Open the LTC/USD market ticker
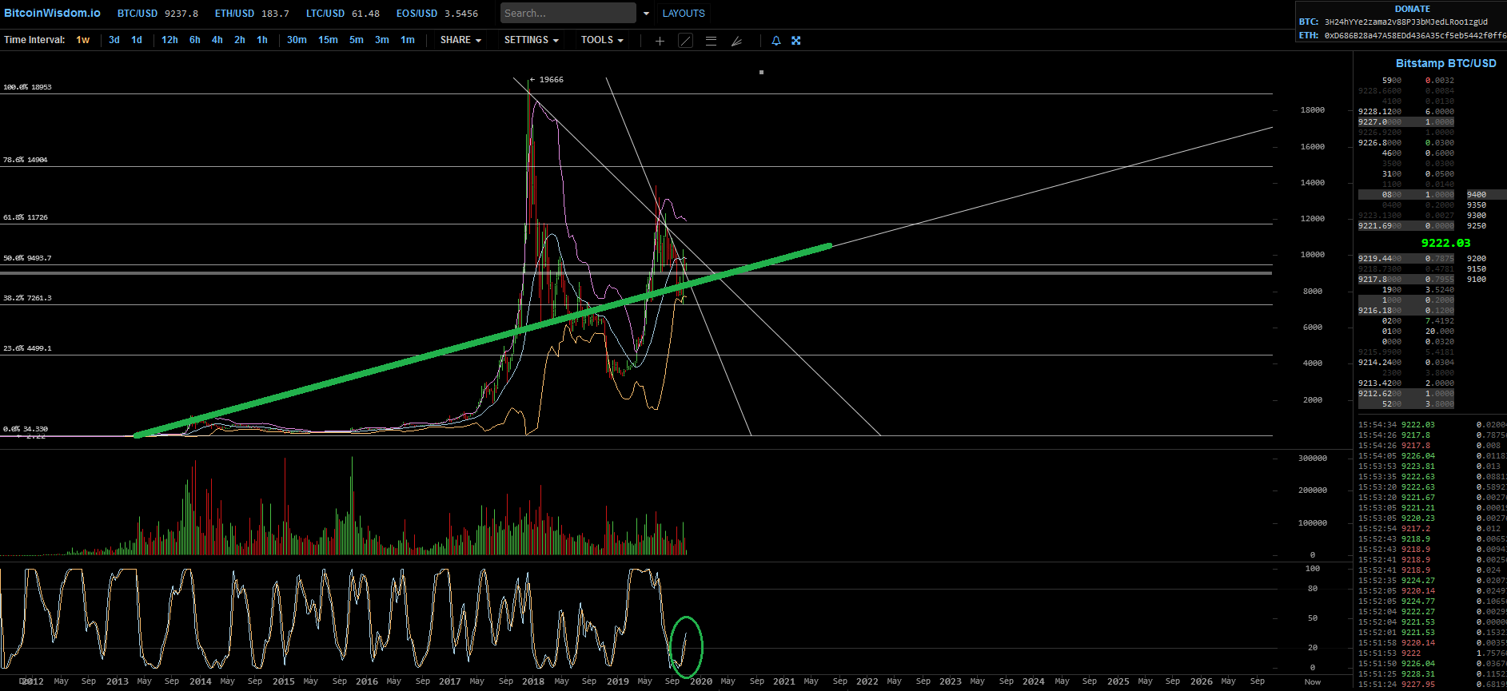This screenshot has width=1507, height=691. click(343, 14)
